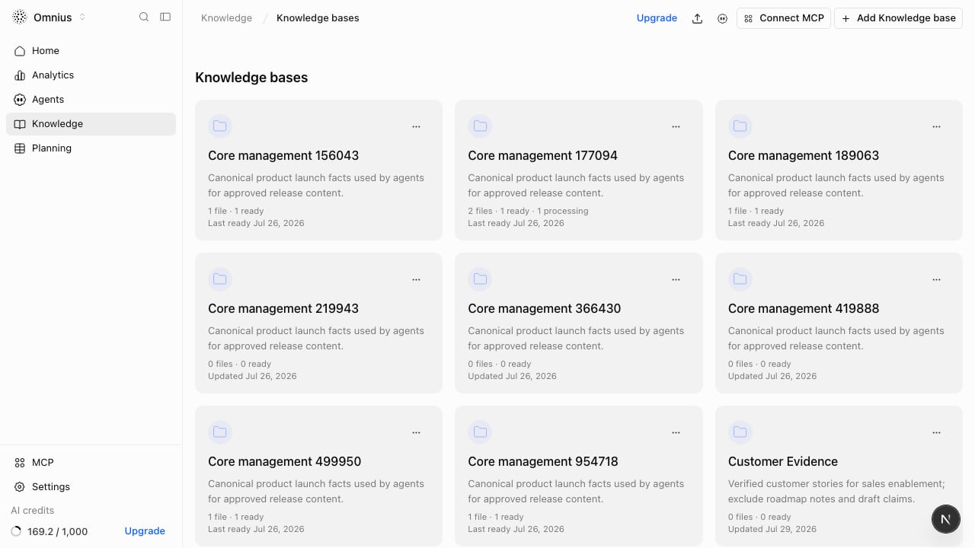Click the Knowledge book icon
975x548 pixels.
[20, 123]
